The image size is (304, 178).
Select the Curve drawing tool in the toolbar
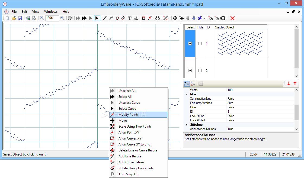coord(111,18)
